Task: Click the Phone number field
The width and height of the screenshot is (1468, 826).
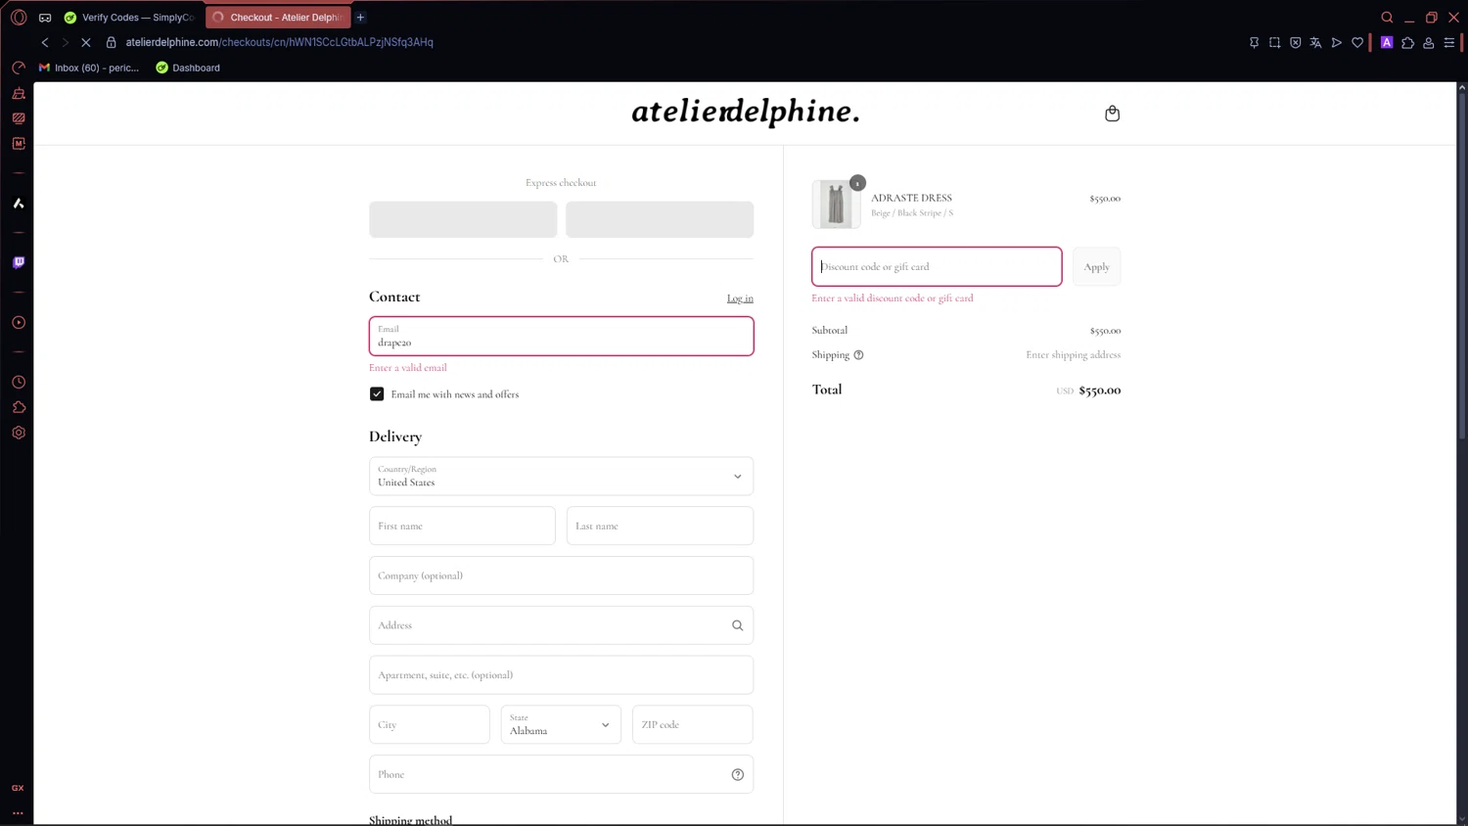Action: click(561, 775)
